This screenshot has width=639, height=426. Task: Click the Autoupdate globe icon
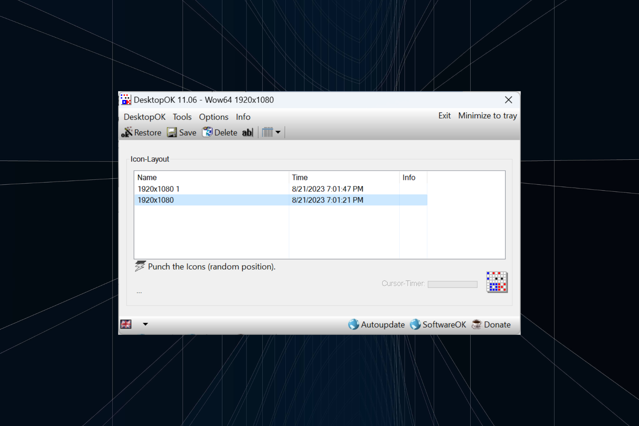pyautogui.click(x=353, y=324)
